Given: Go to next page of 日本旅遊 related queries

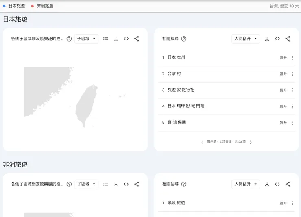Looking at the screenshot, I should pos(251,142).
